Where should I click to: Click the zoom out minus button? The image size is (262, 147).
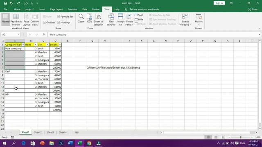coord(229,137)
